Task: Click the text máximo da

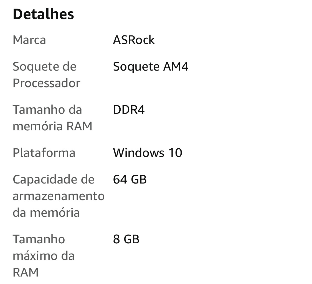Action: point(44,256)
